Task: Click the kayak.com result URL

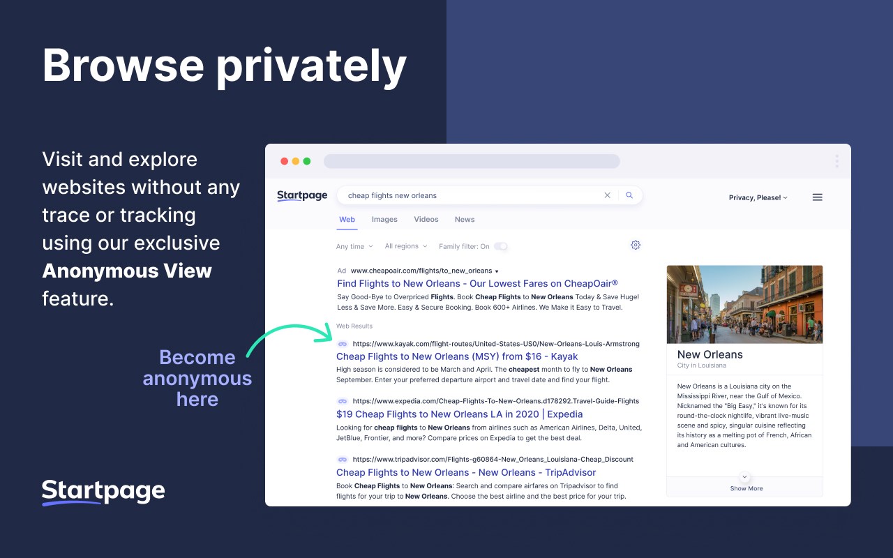Action: (496, 344)
